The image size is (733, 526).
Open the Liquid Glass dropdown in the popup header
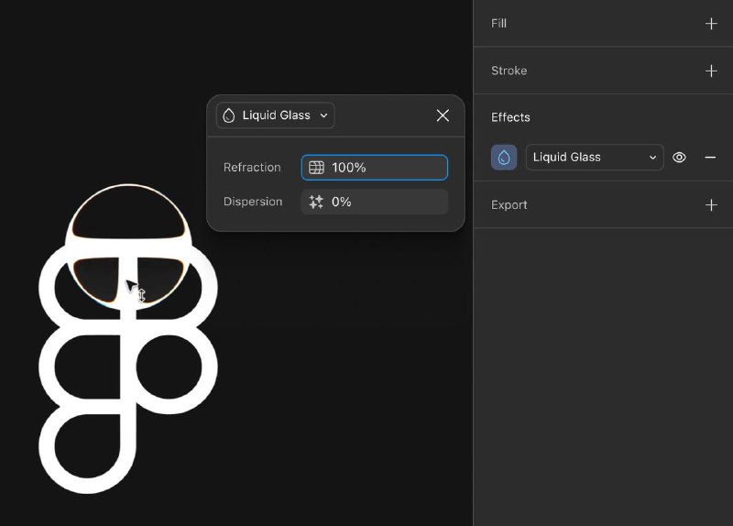(x=276, y=115)
